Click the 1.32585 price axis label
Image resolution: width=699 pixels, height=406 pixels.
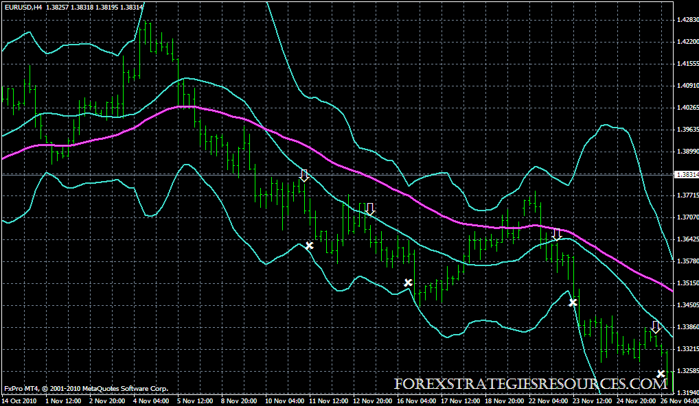687,371
